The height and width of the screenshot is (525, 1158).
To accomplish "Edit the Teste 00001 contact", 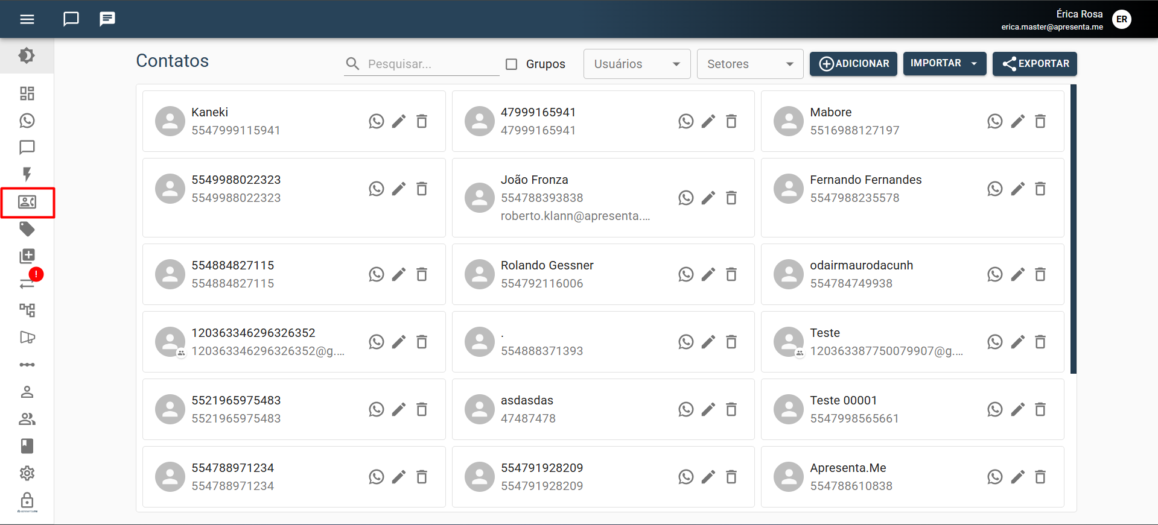I will click(1018, 409).
